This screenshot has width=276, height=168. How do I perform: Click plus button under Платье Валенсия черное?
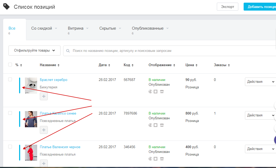[44, 163]
